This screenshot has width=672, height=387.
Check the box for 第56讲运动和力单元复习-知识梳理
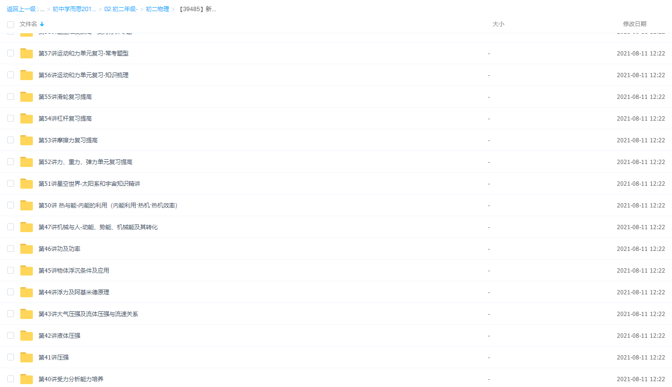(x=11, y=75)
